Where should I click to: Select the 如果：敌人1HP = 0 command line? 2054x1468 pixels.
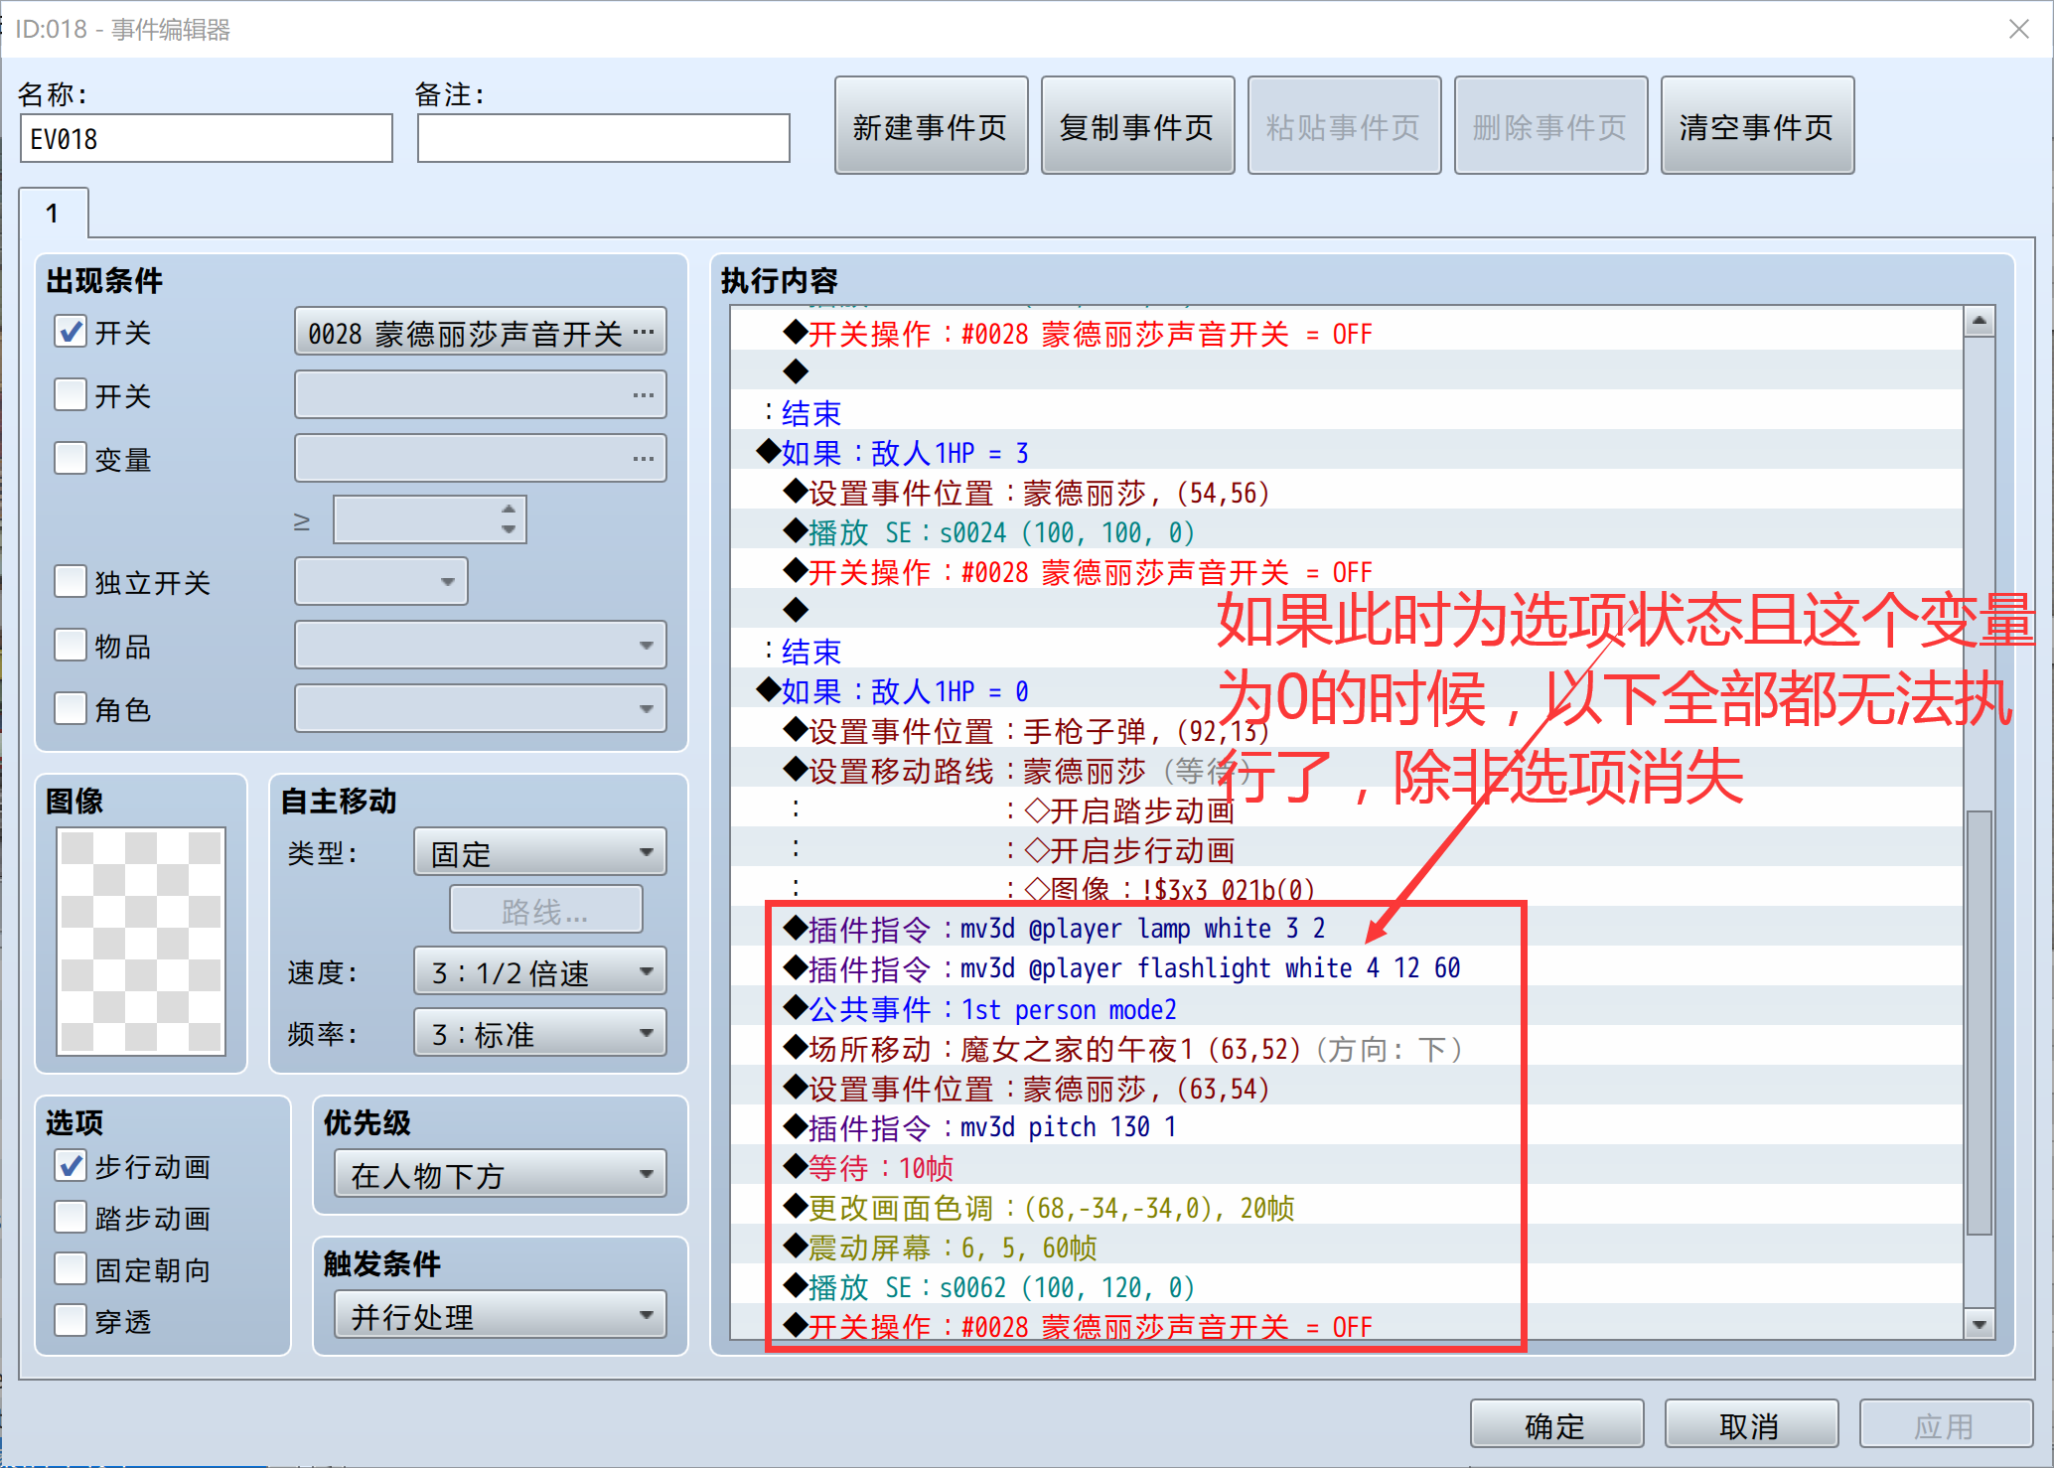[x=1346, y=691]
